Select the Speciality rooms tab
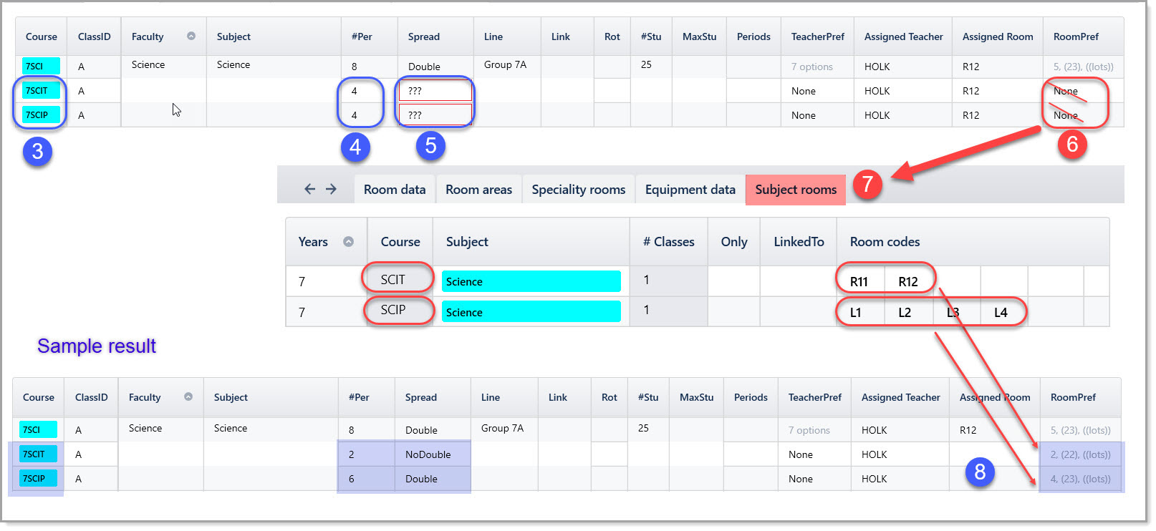 point(578,190)
